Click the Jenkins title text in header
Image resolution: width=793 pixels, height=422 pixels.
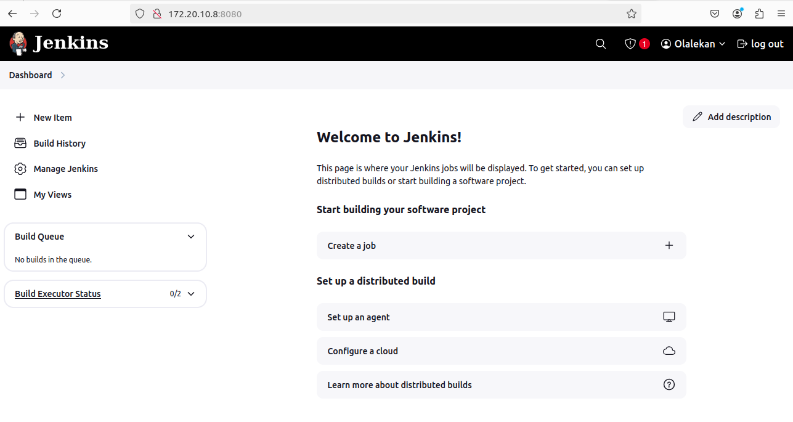click(71, 43)
